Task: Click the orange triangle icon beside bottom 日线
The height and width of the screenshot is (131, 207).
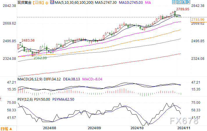Action: pos(11,129)
